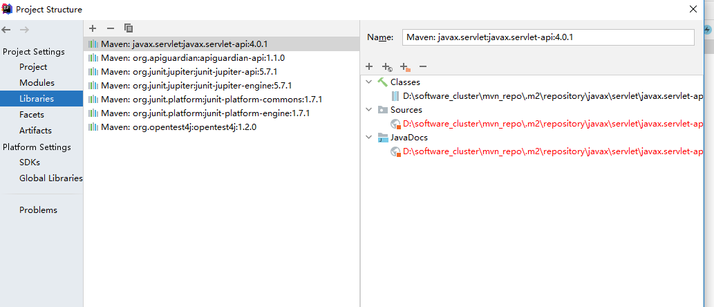Click the IntelliJ Project Structure window icon
Screen dimensions: 714x307
coord(7,9)
